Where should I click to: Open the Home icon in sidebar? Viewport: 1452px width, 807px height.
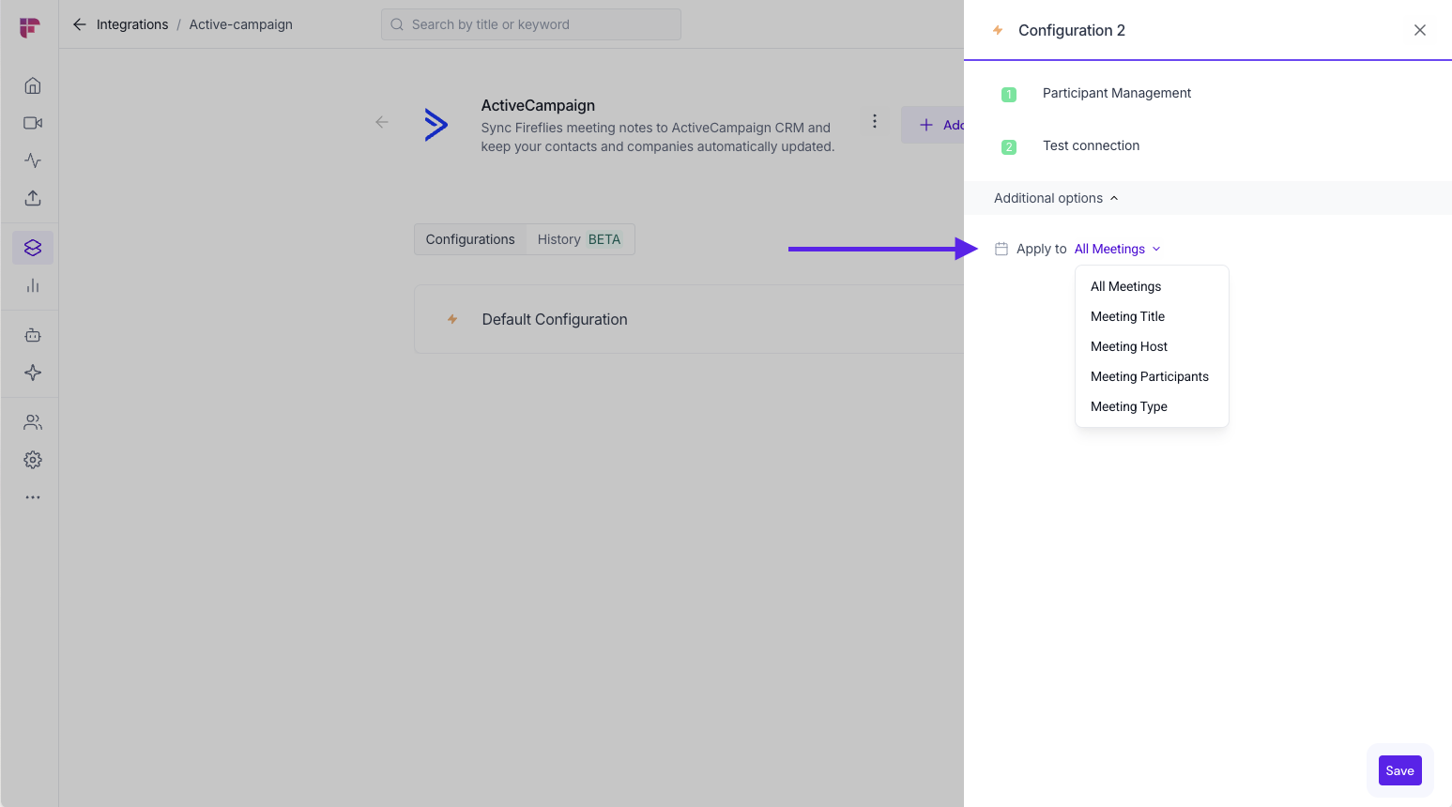click(33, 86)
